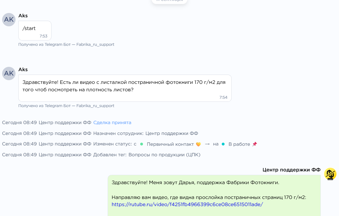Click the status text В работе
339x216 pixels.
tap(239, 144)
